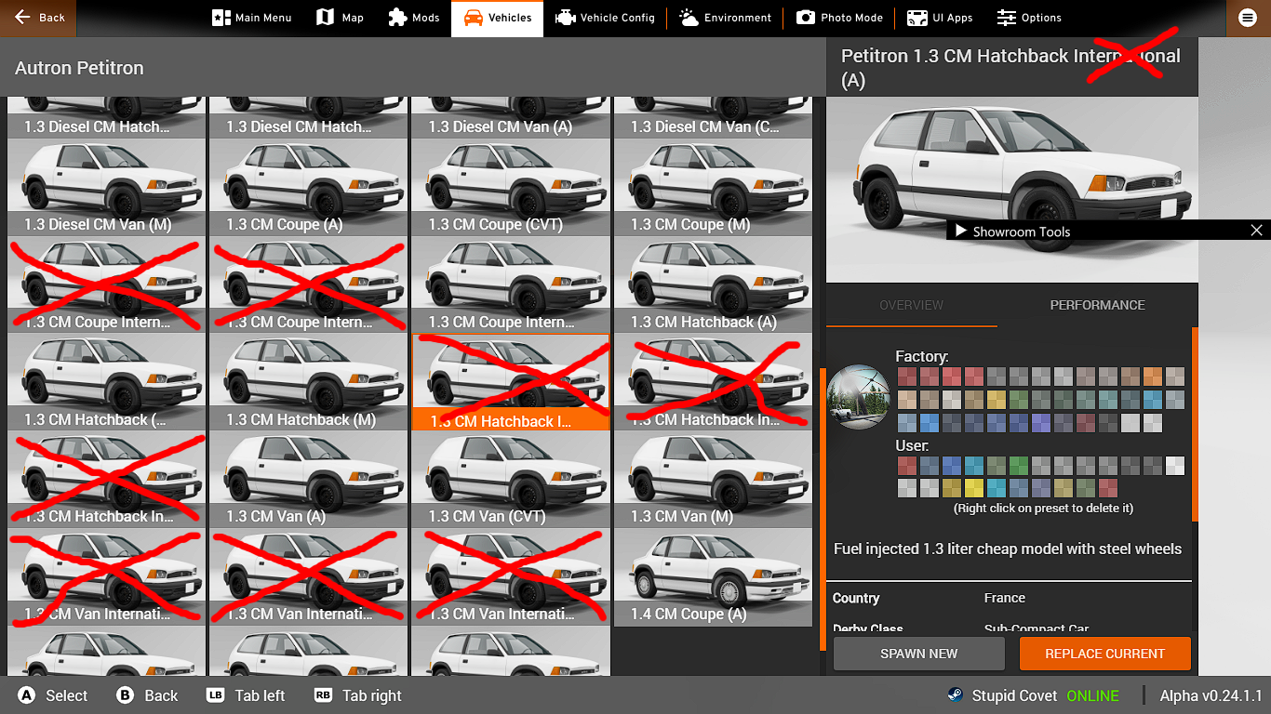Click the right-click preset deletion hint
The width and height of the screenshot is (1271, 714).
(1043, 509)
